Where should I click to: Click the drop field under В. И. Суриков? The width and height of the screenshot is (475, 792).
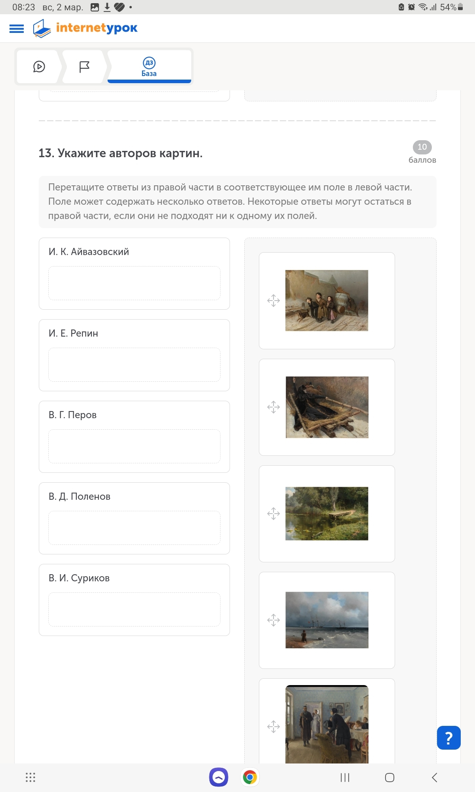click(134, 609)
